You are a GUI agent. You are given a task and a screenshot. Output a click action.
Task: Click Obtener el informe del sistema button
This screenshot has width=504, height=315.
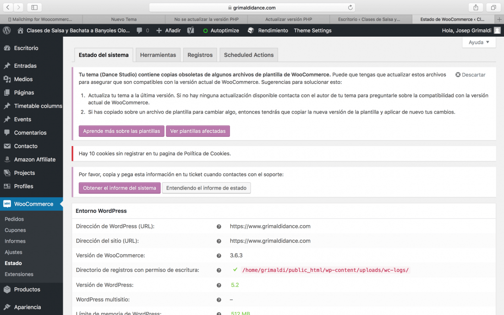(x=120, y=188)
